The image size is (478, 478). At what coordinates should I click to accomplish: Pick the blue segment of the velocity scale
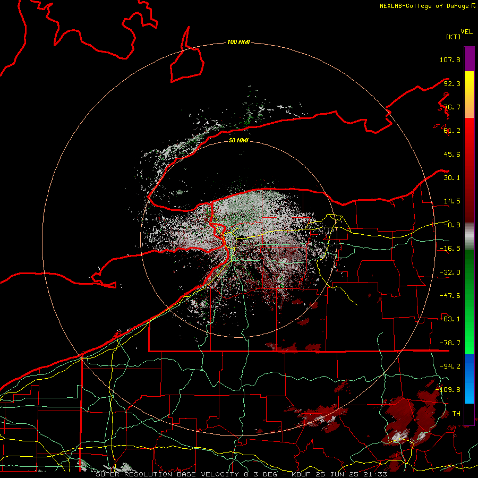pyautogui.click(x=469, y=379)
